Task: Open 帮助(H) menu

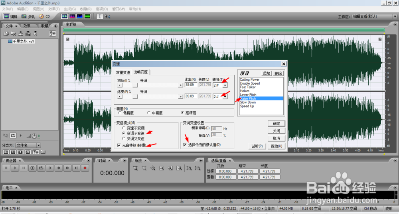Action: click(x=135, y=9)
